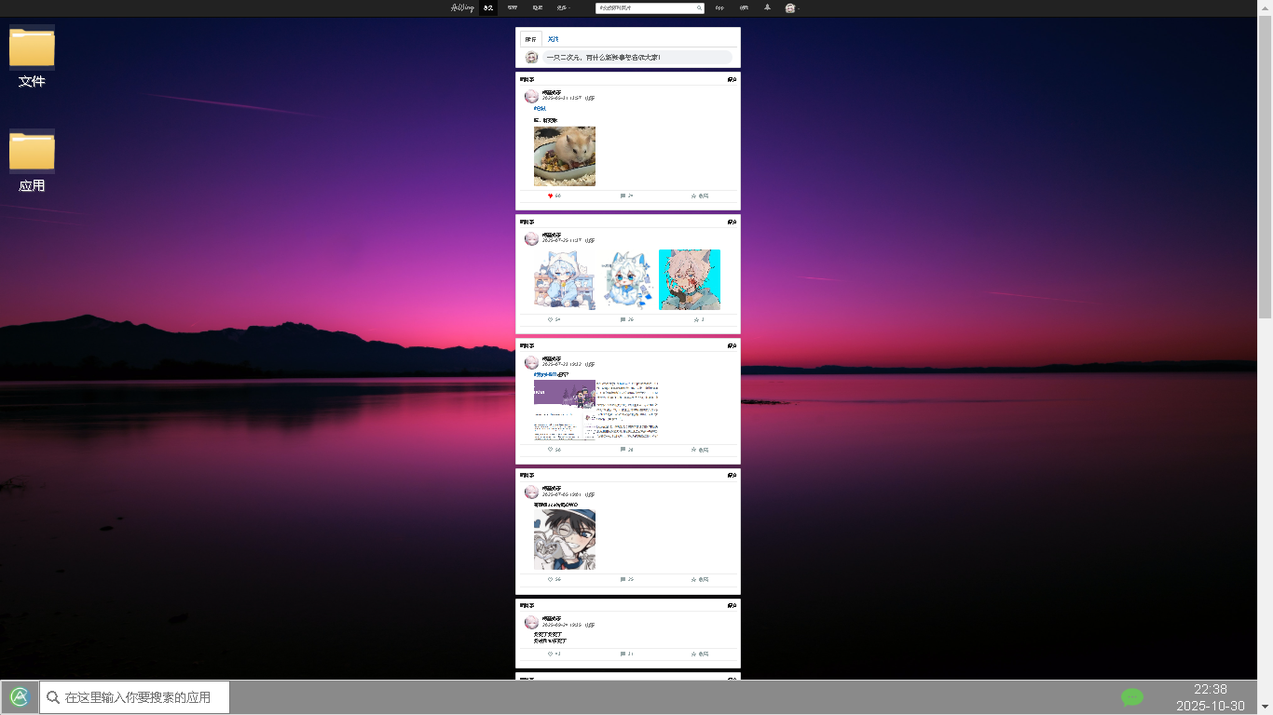Click the star icon on the text-only post
Image resolution: width=1273 pixels, height=715 pixels.
(x=694, y=654)
